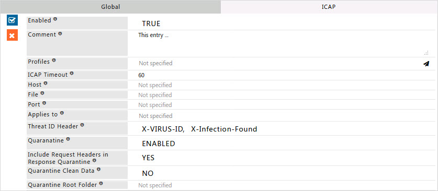This screenshot has width=438, height=191.
Task: Open Profiles picker via paper plane icon
Action: (x=426, y=64)
